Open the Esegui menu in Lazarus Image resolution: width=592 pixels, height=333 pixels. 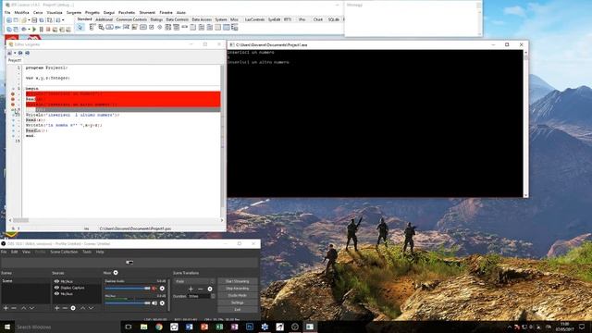point(109,12)
